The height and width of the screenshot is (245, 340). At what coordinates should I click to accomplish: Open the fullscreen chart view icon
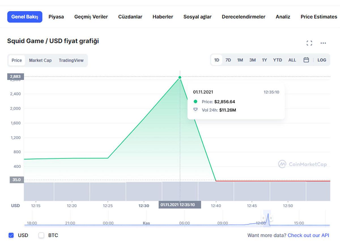(309, 43)
